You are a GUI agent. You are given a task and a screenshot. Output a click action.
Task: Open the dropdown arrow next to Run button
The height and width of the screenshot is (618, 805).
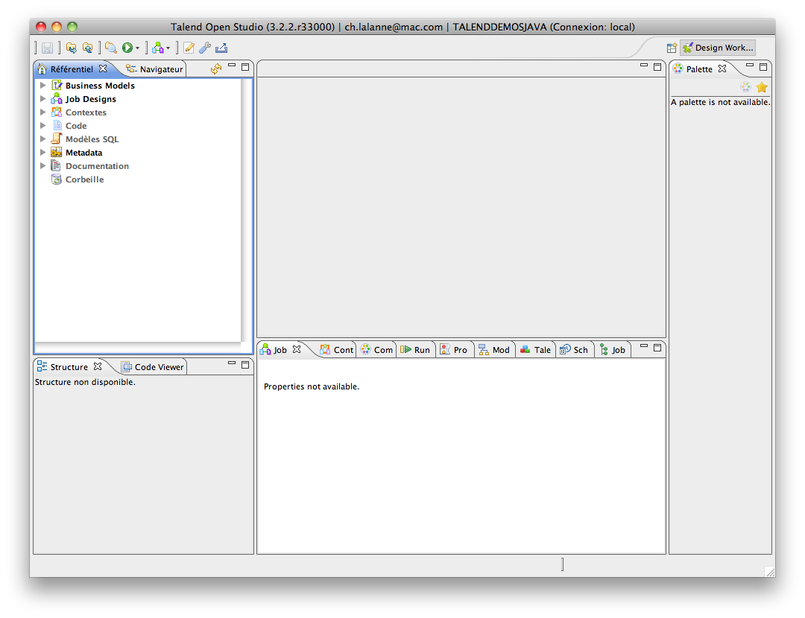(138, 48)
